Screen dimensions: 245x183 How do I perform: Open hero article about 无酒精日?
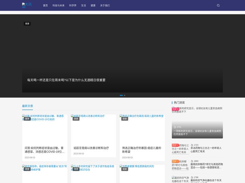click(x=66, y=80)
